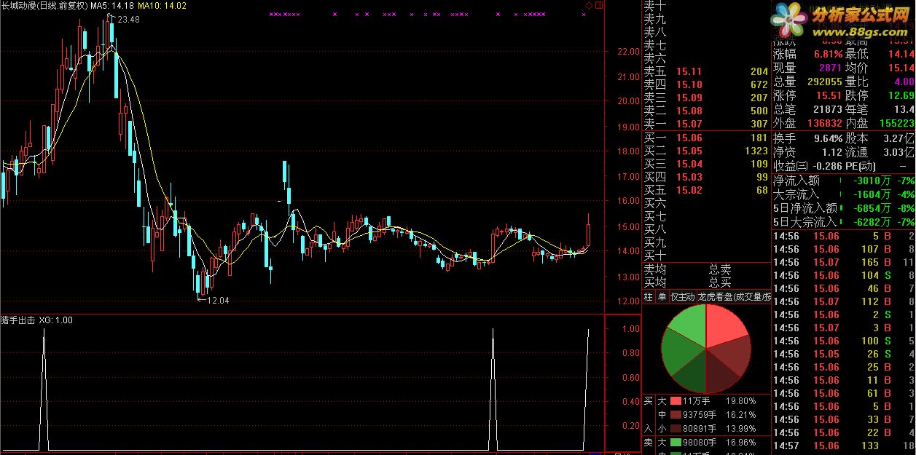Viewport: 916px width, 455px height.
Task: Click the 80891手 13.99% legend entry
Action: coord(713,428)
